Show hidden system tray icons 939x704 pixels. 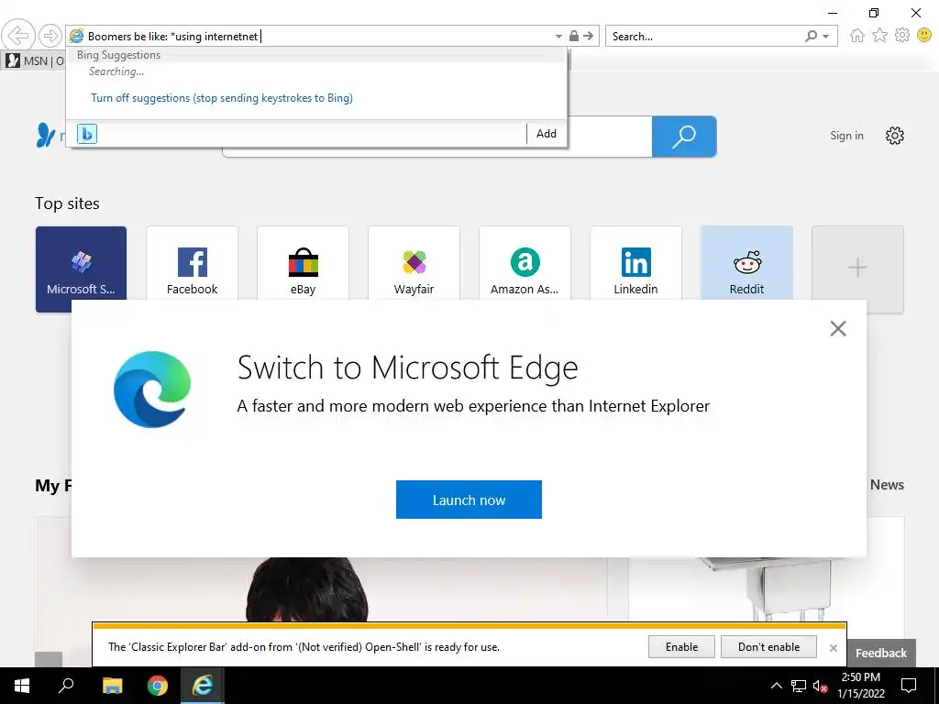[776, 686]
